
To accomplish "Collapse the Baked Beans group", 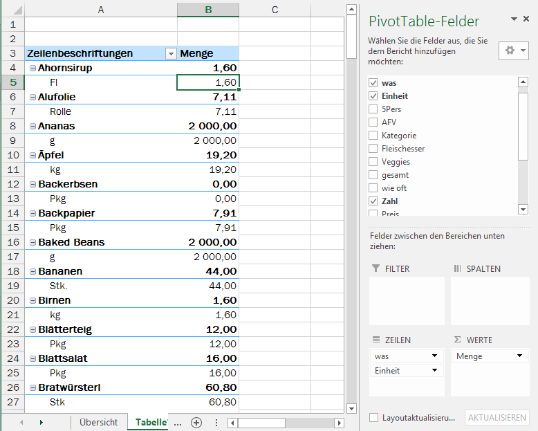I will click(33, 243).
